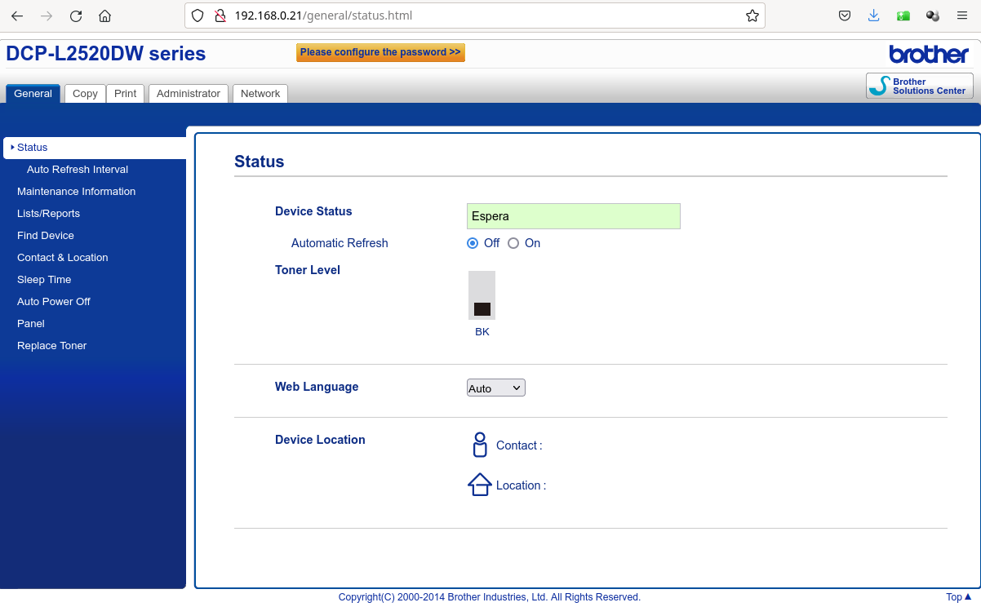The image size is (981, 607).
Task: Click the Save to Pocket icon
Action: pos(845,16)
